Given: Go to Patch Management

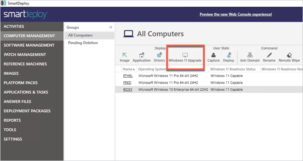Looking at the screenshot, I should (x=32, y=55).
